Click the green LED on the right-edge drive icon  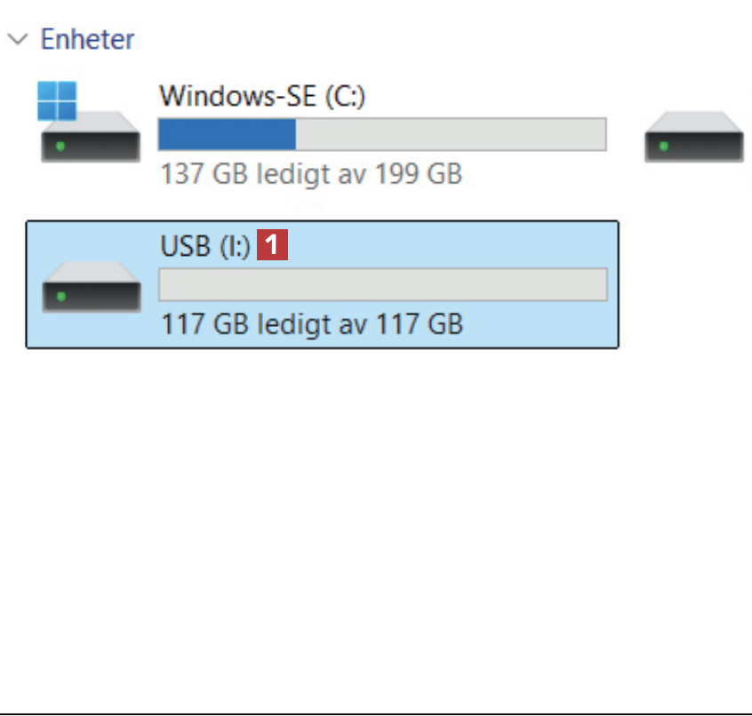click(663, 146)
